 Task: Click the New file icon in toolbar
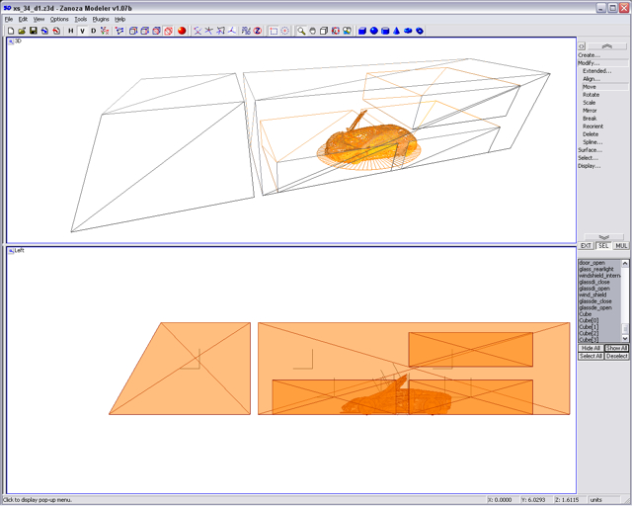coord(10,31)
